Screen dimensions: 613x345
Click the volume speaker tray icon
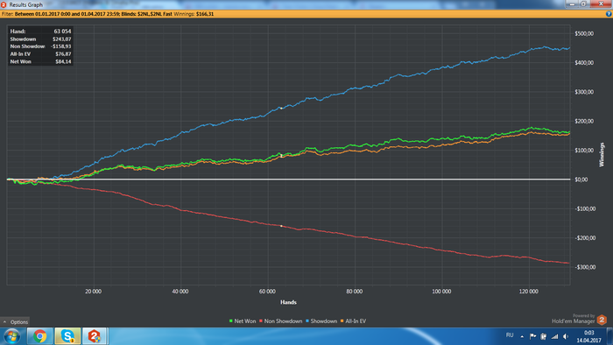[566, 336]
